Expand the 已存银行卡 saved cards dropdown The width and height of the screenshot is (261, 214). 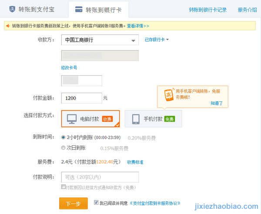coord(157,40)
